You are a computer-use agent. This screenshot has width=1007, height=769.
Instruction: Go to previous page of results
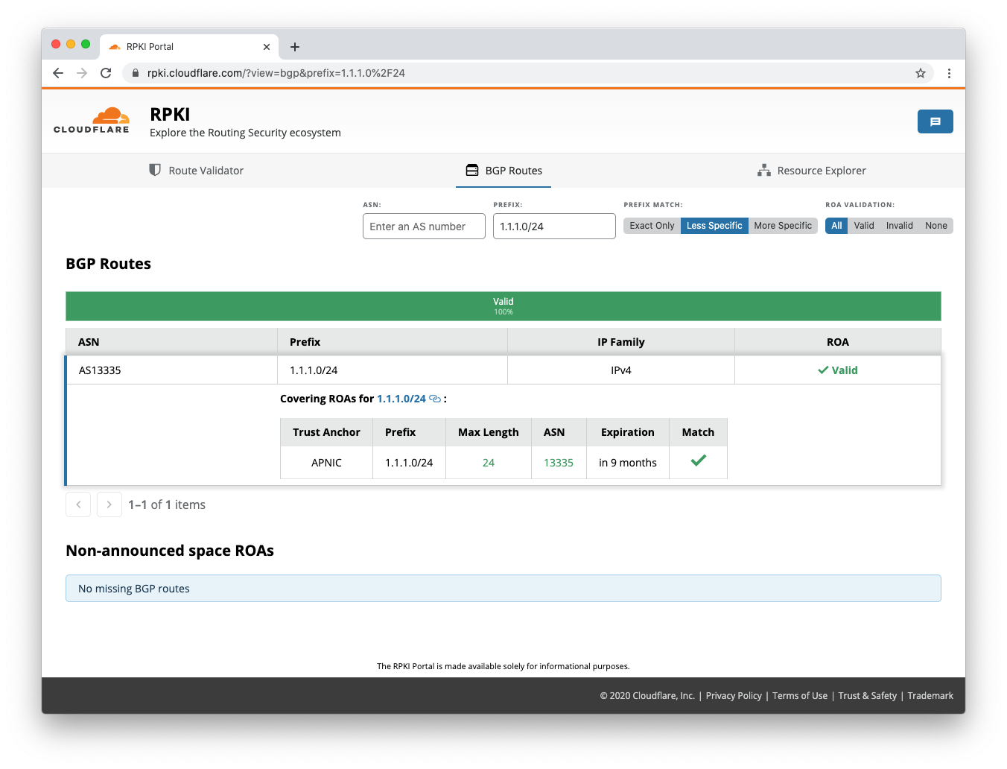[78, 504]
